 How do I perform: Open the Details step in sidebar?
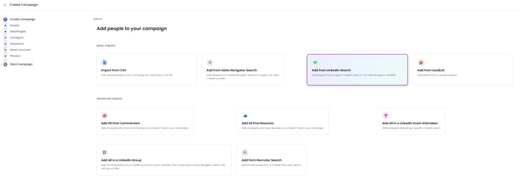click(x=15, y=25)
